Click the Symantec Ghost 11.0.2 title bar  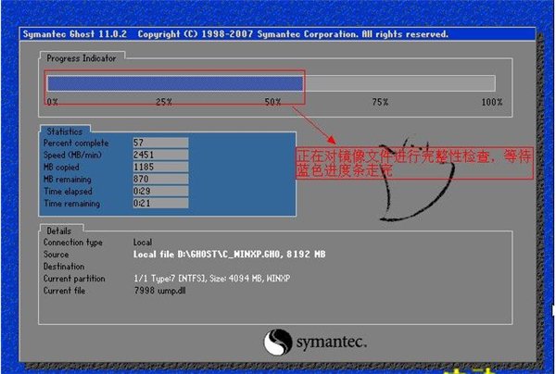tap(277, 34)
